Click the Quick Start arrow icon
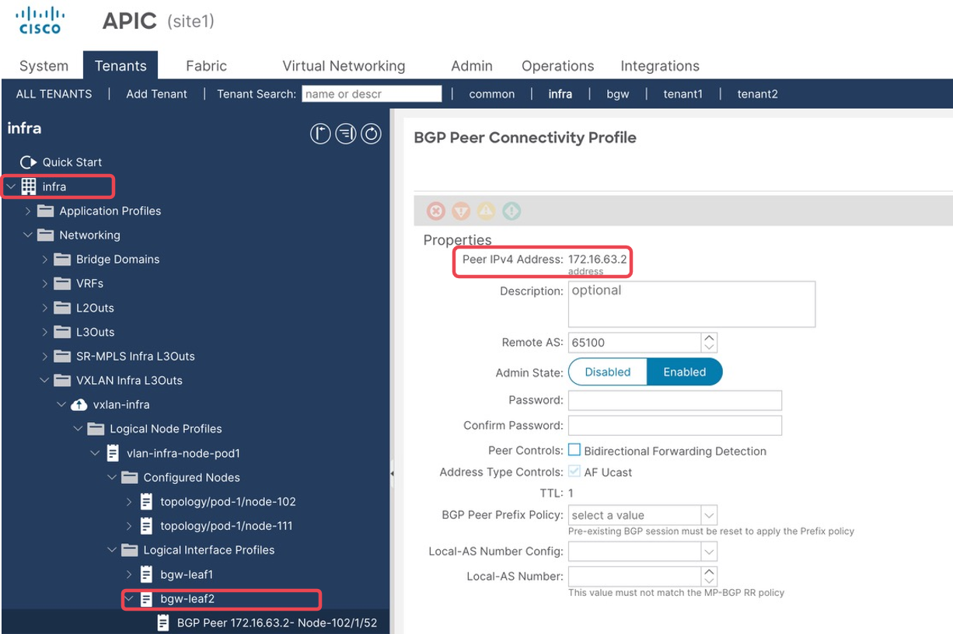 [x=29, y=162]
